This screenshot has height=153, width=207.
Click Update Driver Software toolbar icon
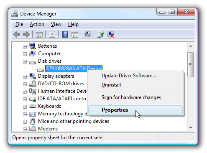(101, 34)
